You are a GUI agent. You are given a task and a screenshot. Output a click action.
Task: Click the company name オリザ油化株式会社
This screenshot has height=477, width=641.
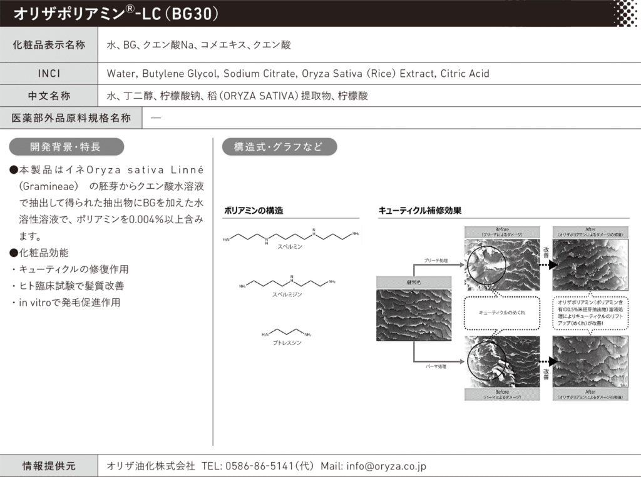click(x=151, y=466)
